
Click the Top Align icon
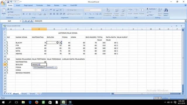click(x=51, y=10)
